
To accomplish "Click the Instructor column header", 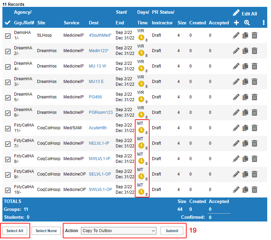I will (162, 23).
